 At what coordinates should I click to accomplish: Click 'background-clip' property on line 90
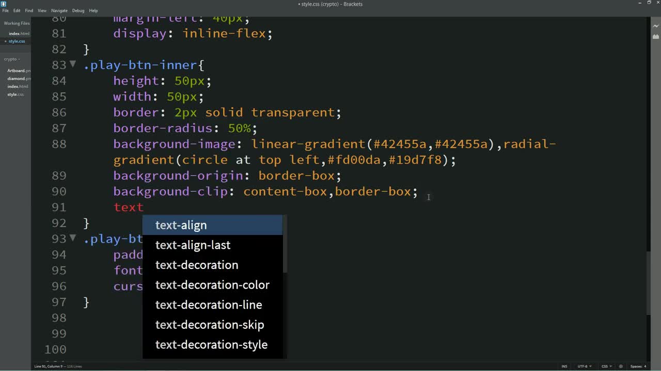point(170,191)
